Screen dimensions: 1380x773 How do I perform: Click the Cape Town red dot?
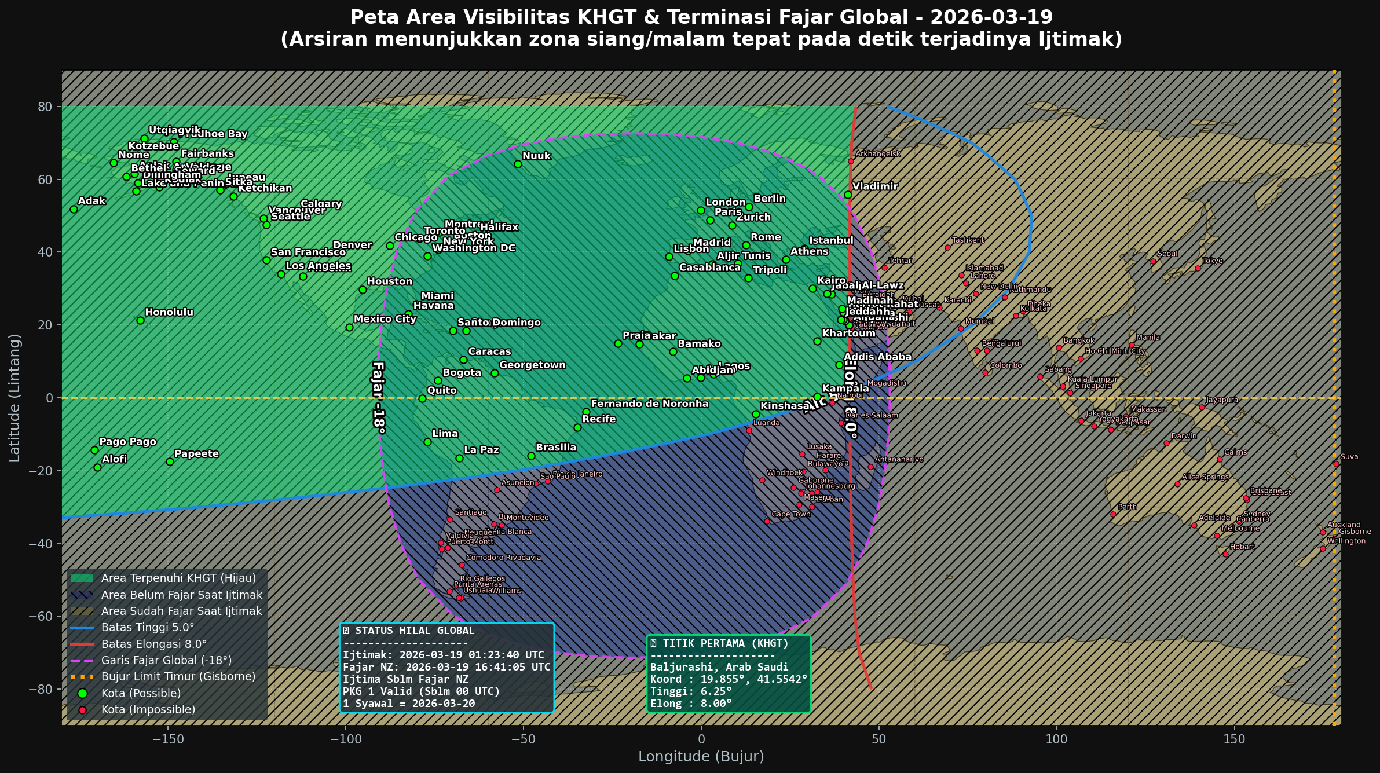point(767,521)
